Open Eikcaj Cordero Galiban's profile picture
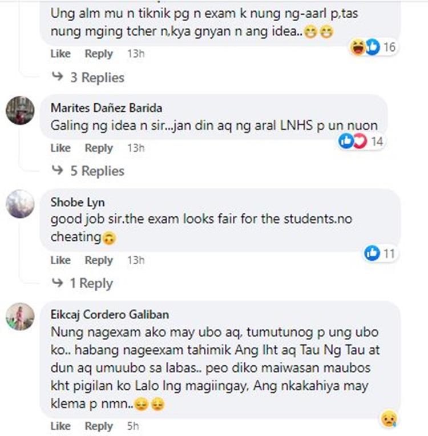This screenshot has width=428, height=436. coord(20,316)
